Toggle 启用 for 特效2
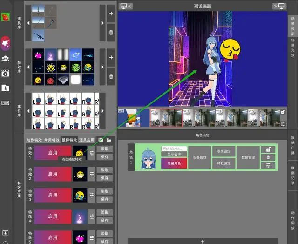 pyautogui.click(x=53, y=174)
